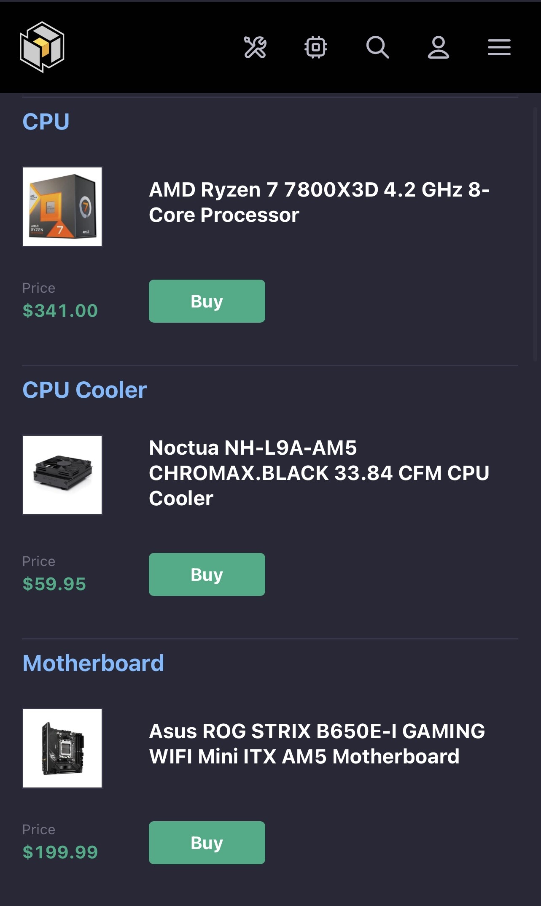Open the hamburger navigation menu
Viewport: 541px width, 906px height.
[499, 47]
